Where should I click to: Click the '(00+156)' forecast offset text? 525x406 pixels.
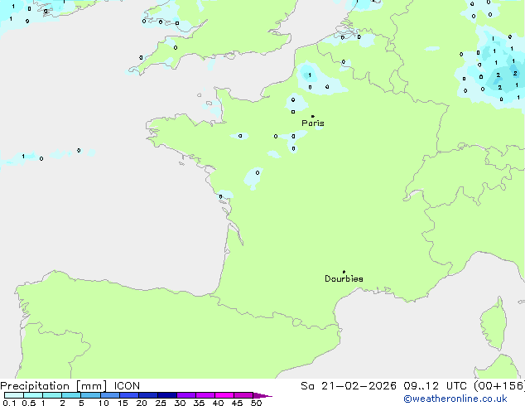click(499, 385)
